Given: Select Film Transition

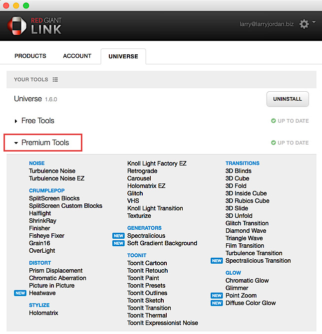Looking at the screenshot, I should click(x=245, y=245).
